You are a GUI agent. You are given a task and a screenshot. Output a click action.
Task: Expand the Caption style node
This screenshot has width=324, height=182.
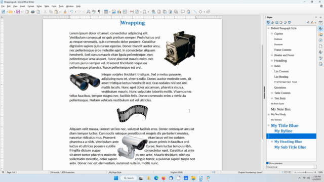[272, 34]
